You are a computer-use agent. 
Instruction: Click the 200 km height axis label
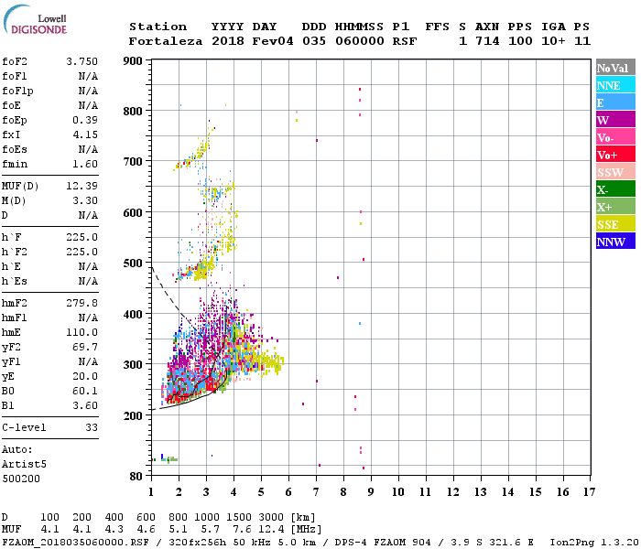click(133, 415)
